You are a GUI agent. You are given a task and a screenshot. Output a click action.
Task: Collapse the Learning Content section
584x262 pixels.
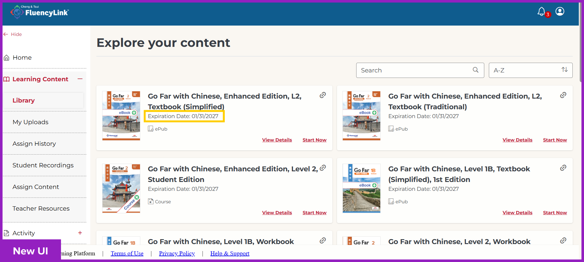click(x=80, y=79)
